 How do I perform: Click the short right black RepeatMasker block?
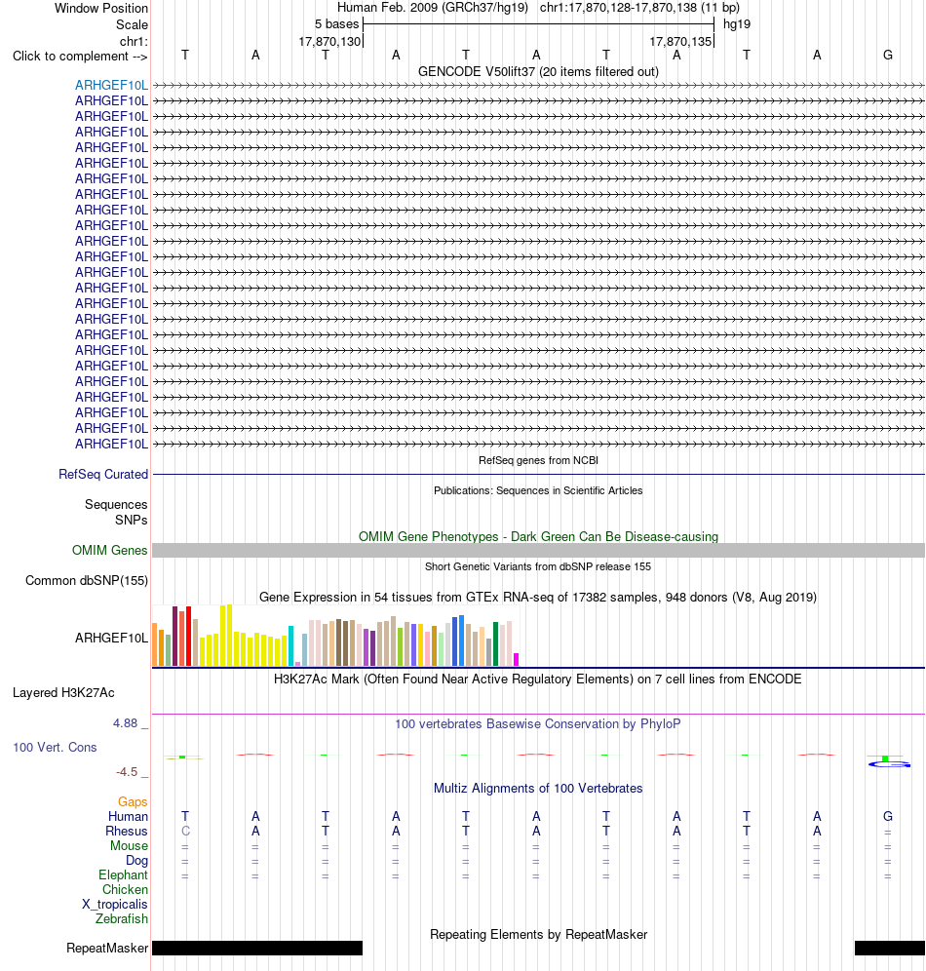[890, 948]
